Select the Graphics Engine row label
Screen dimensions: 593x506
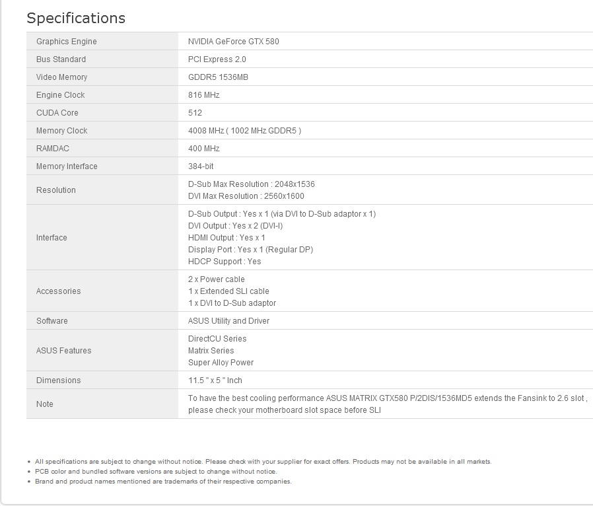(x=66, y=42)
